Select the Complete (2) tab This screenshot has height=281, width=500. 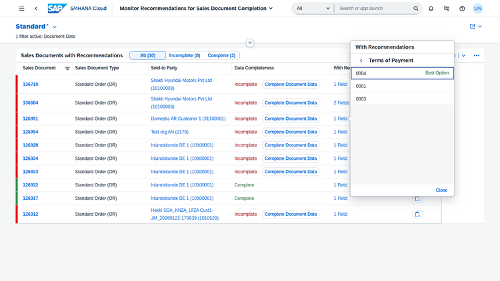pyautogui.click(x=221, y=55)
